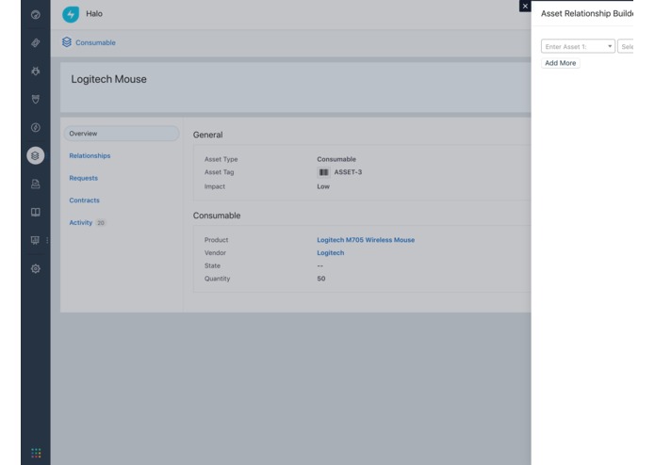Click the General section heading
The image size is (655, 465).
click(207, 135)
